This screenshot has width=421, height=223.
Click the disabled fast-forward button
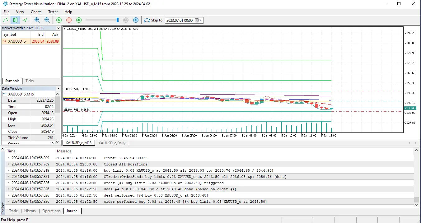(x=126, y=20)
